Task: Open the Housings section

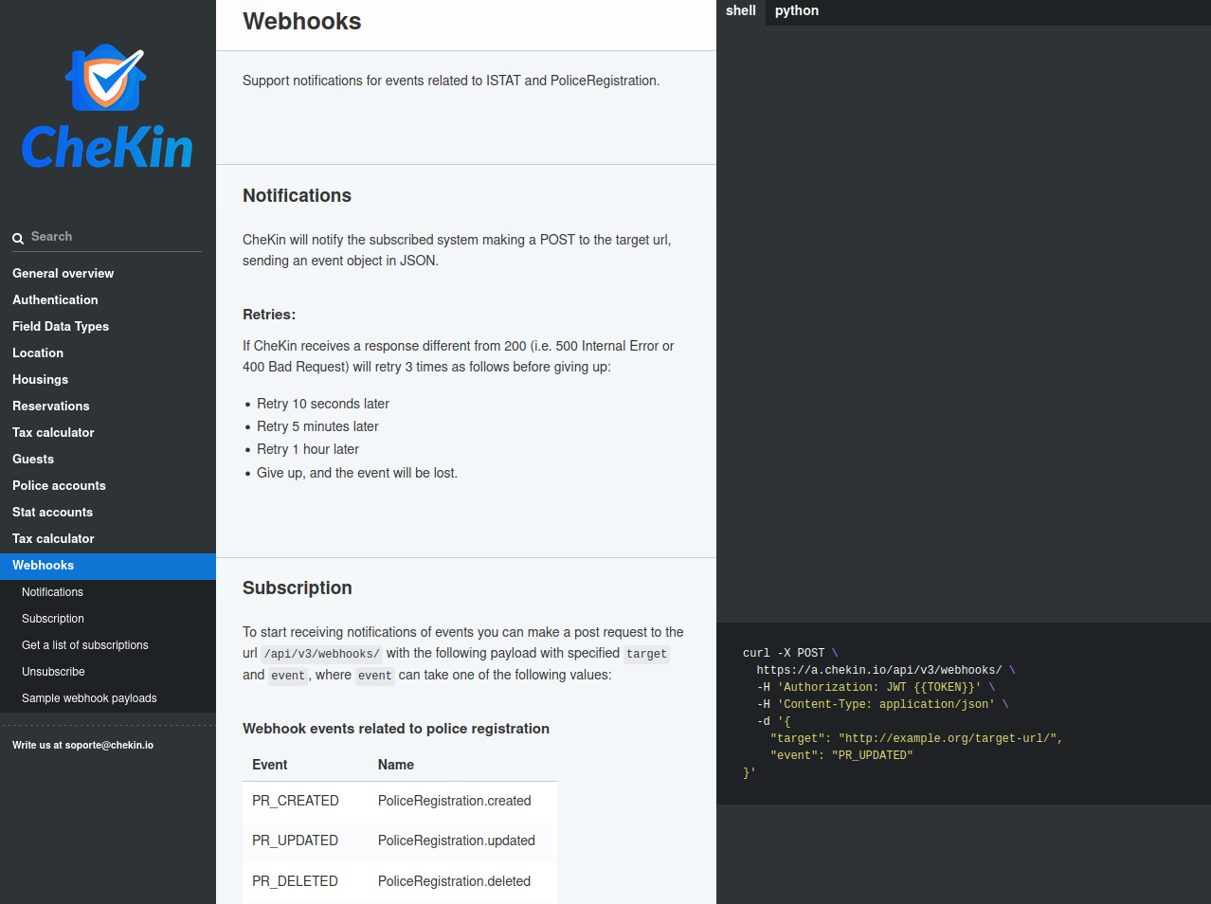Action: click(40, 379)
